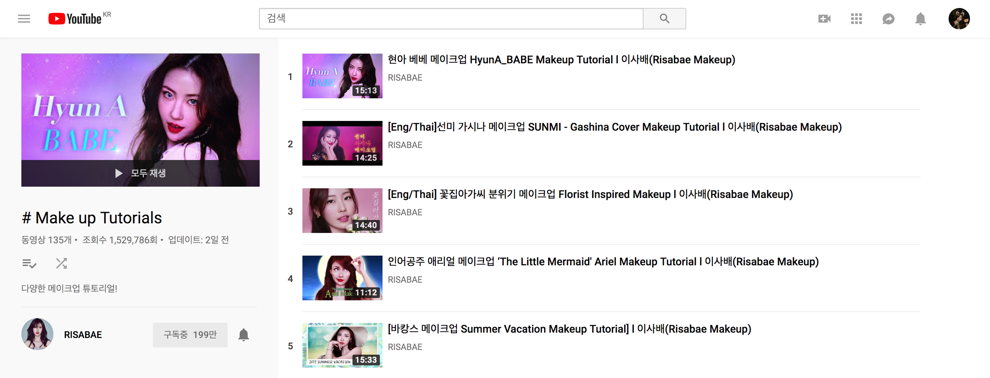990x378 pixels.
Task: Open the account avatar menu
Action: tap(959, 18)
